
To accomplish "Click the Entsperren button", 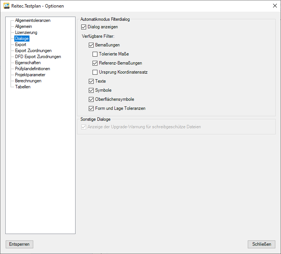I will (x=19, y=244).
